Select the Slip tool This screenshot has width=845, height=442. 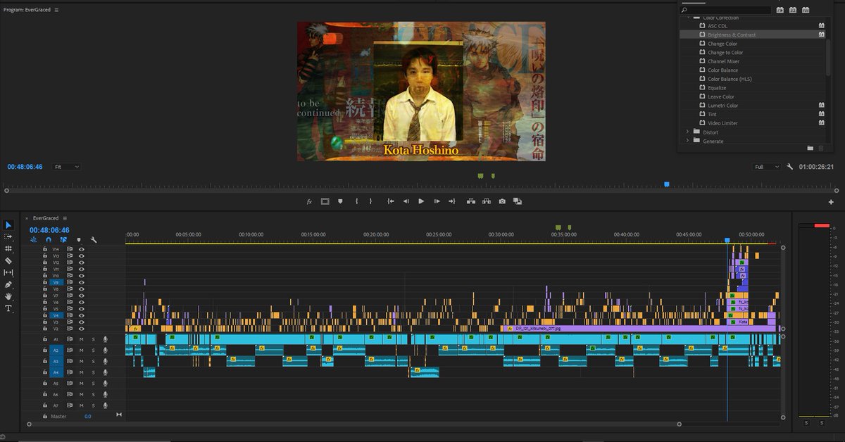click(x=8, y=272)
